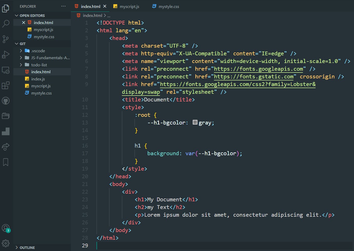This screenshot has height=251, width=354.
Task: Place cursor in title text Document
Action: pyautogui.click(x=157, y=100)
